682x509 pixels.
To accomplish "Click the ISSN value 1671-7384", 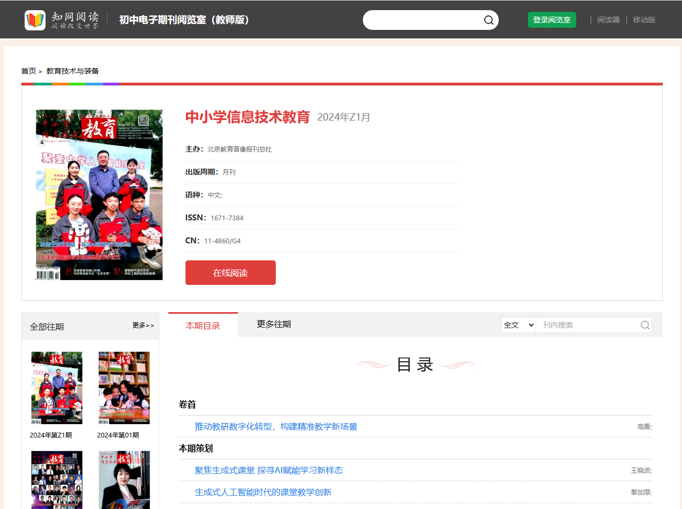I will tap(227, 218).
